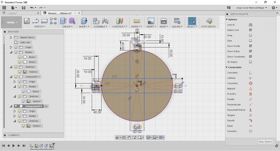Open the MODIFY menu

[x=84, y=27]
